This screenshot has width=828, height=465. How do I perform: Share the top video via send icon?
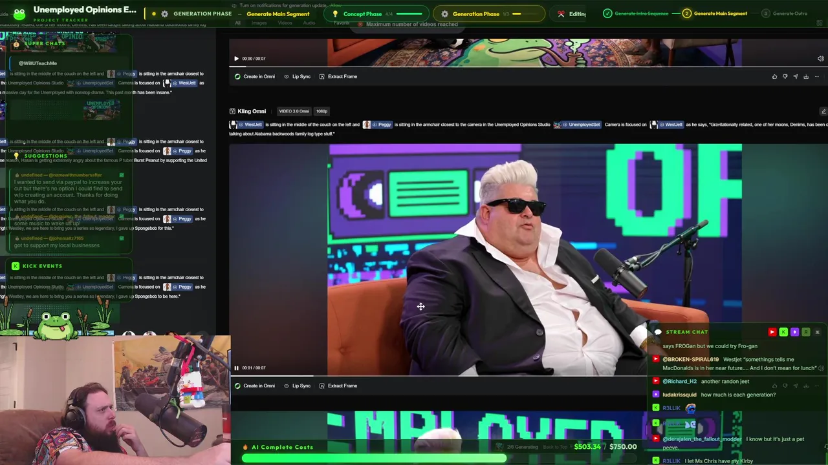point(795,76)
